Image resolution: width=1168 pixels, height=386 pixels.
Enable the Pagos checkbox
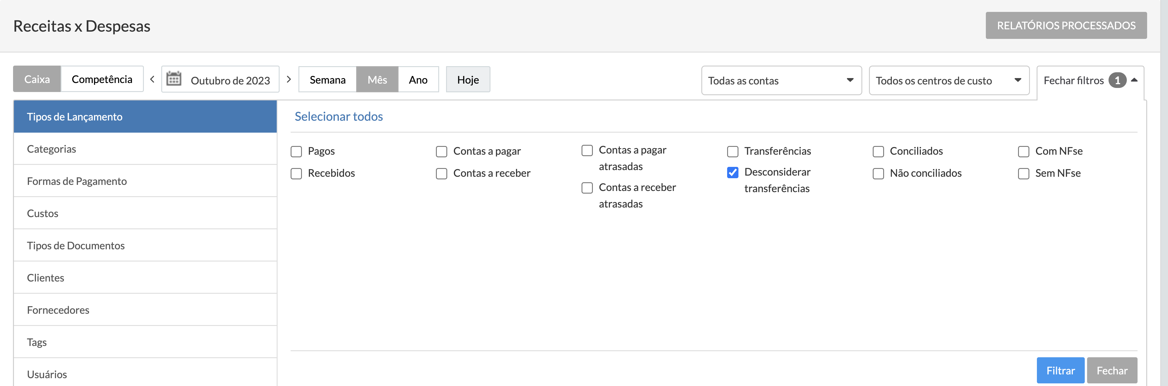[296, 151]
